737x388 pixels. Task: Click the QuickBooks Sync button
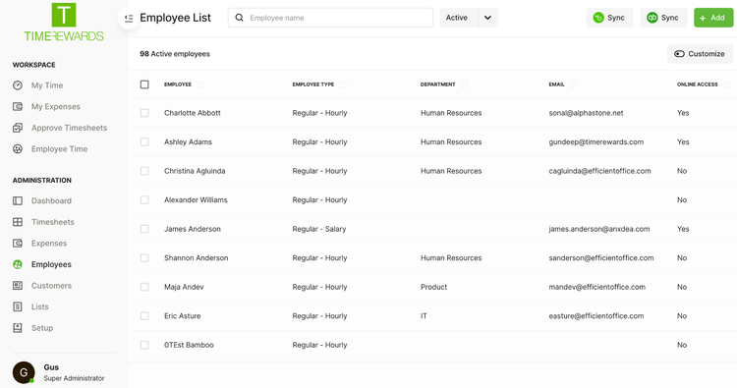point(663,18)
